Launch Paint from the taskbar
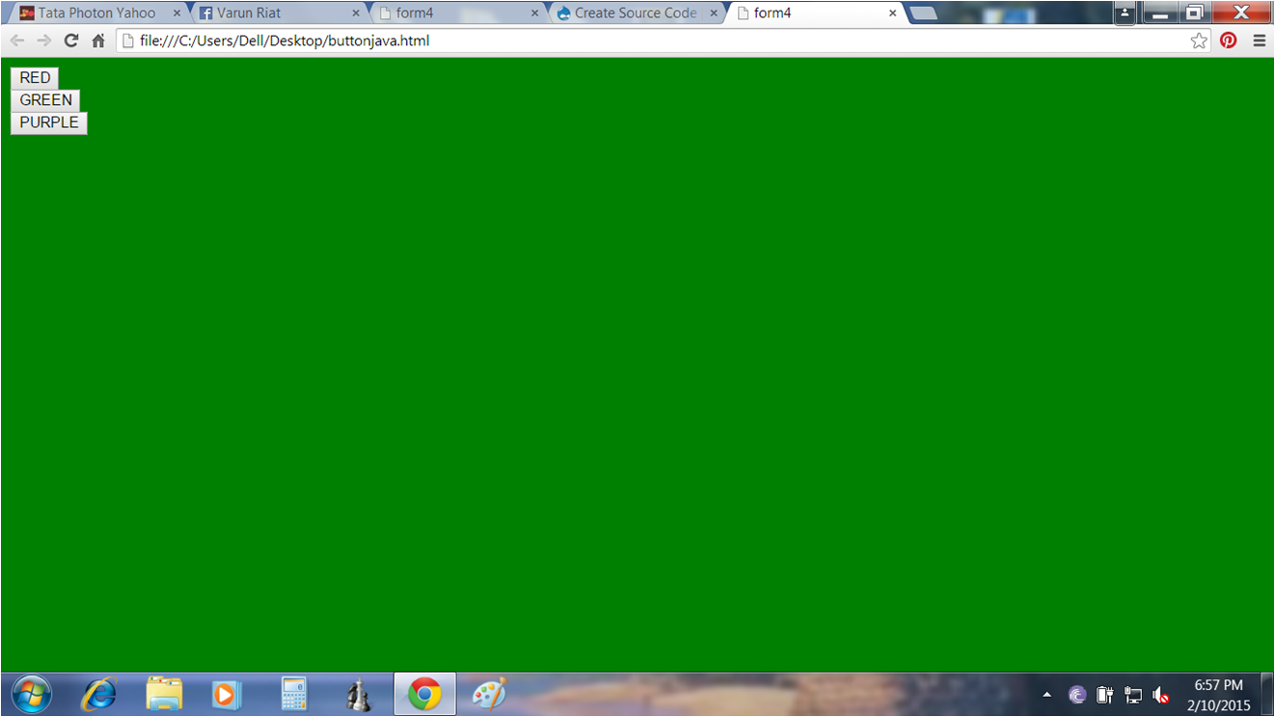Image resolution: width=1275 pixels, height=717 pixels. [x=488, y=693]
